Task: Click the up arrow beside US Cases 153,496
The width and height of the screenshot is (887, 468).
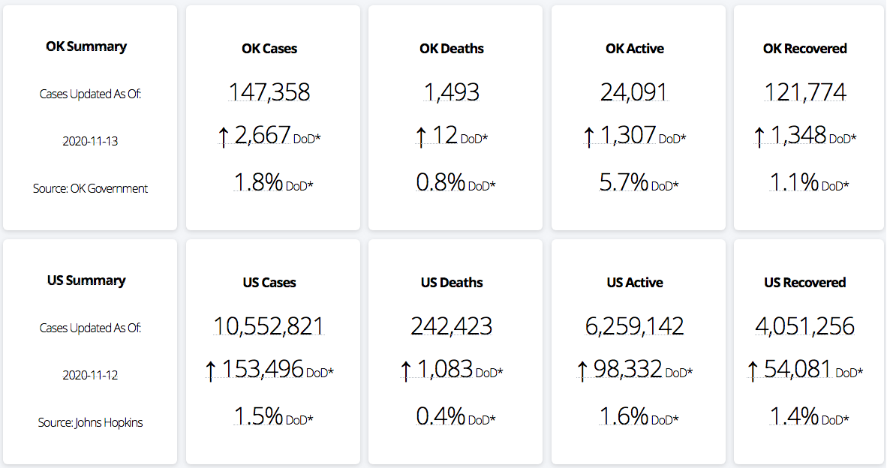Action: (x=211, y=370)
